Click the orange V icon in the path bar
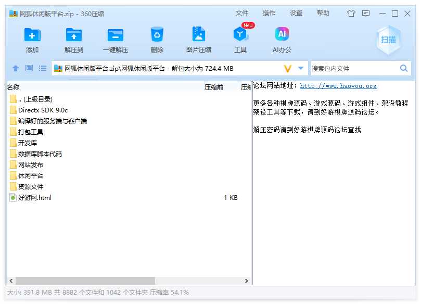The image size is (421, 304). pyautogui.click(x=288, y=69)
